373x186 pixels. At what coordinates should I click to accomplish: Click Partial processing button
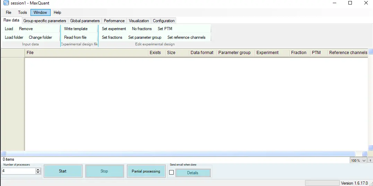click(146, 171)
